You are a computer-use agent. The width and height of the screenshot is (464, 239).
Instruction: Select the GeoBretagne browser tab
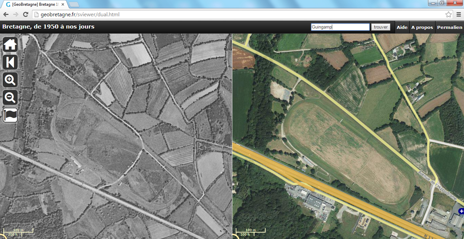tap(34, 4)
